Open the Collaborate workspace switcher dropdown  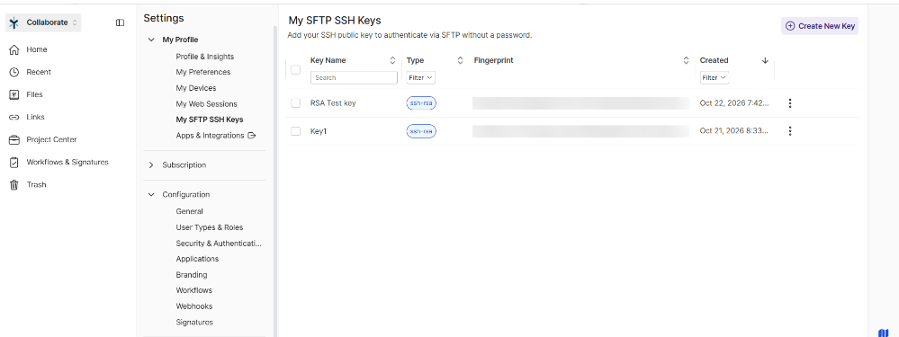(x=43, y=22)
